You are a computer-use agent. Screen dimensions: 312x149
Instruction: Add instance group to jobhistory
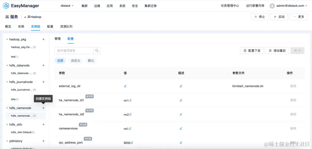pos(43,141)
